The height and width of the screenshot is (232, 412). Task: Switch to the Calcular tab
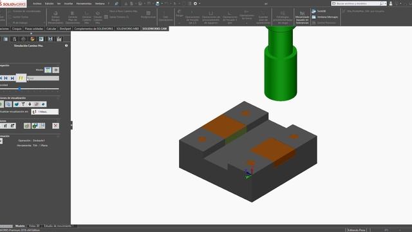click(x=51, y=28)
